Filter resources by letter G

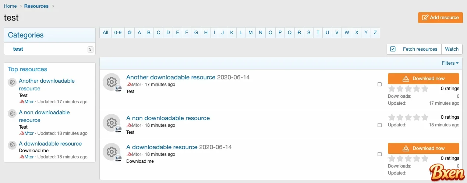click(196, 32)
